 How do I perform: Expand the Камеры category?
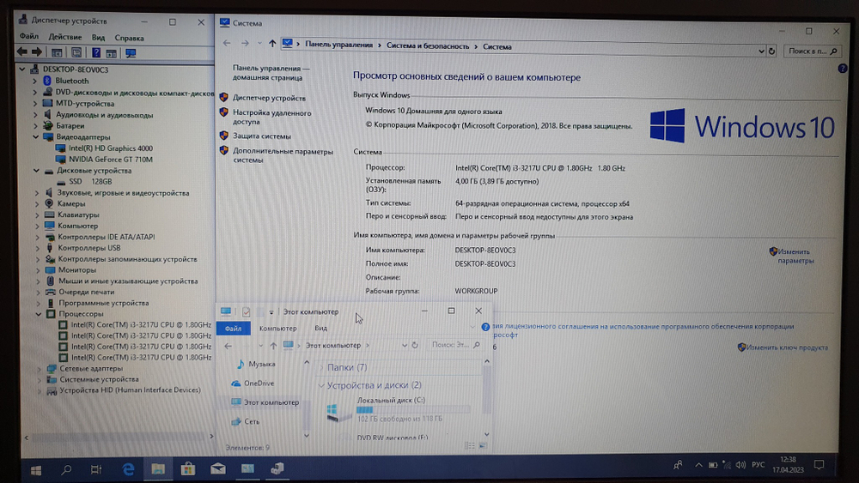point(37,203)
